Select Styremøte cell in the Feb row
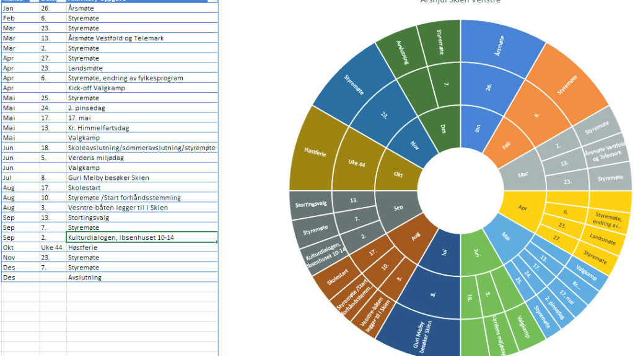Image resolution: width=638 pixels, height=356 pixels. tap(142, 19)
